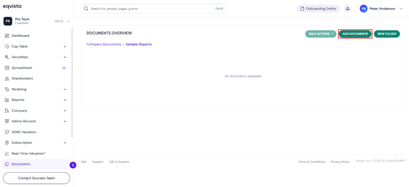Expand the Modeling submenu chevron
The image size is (409, 187).
pos(65,89)
